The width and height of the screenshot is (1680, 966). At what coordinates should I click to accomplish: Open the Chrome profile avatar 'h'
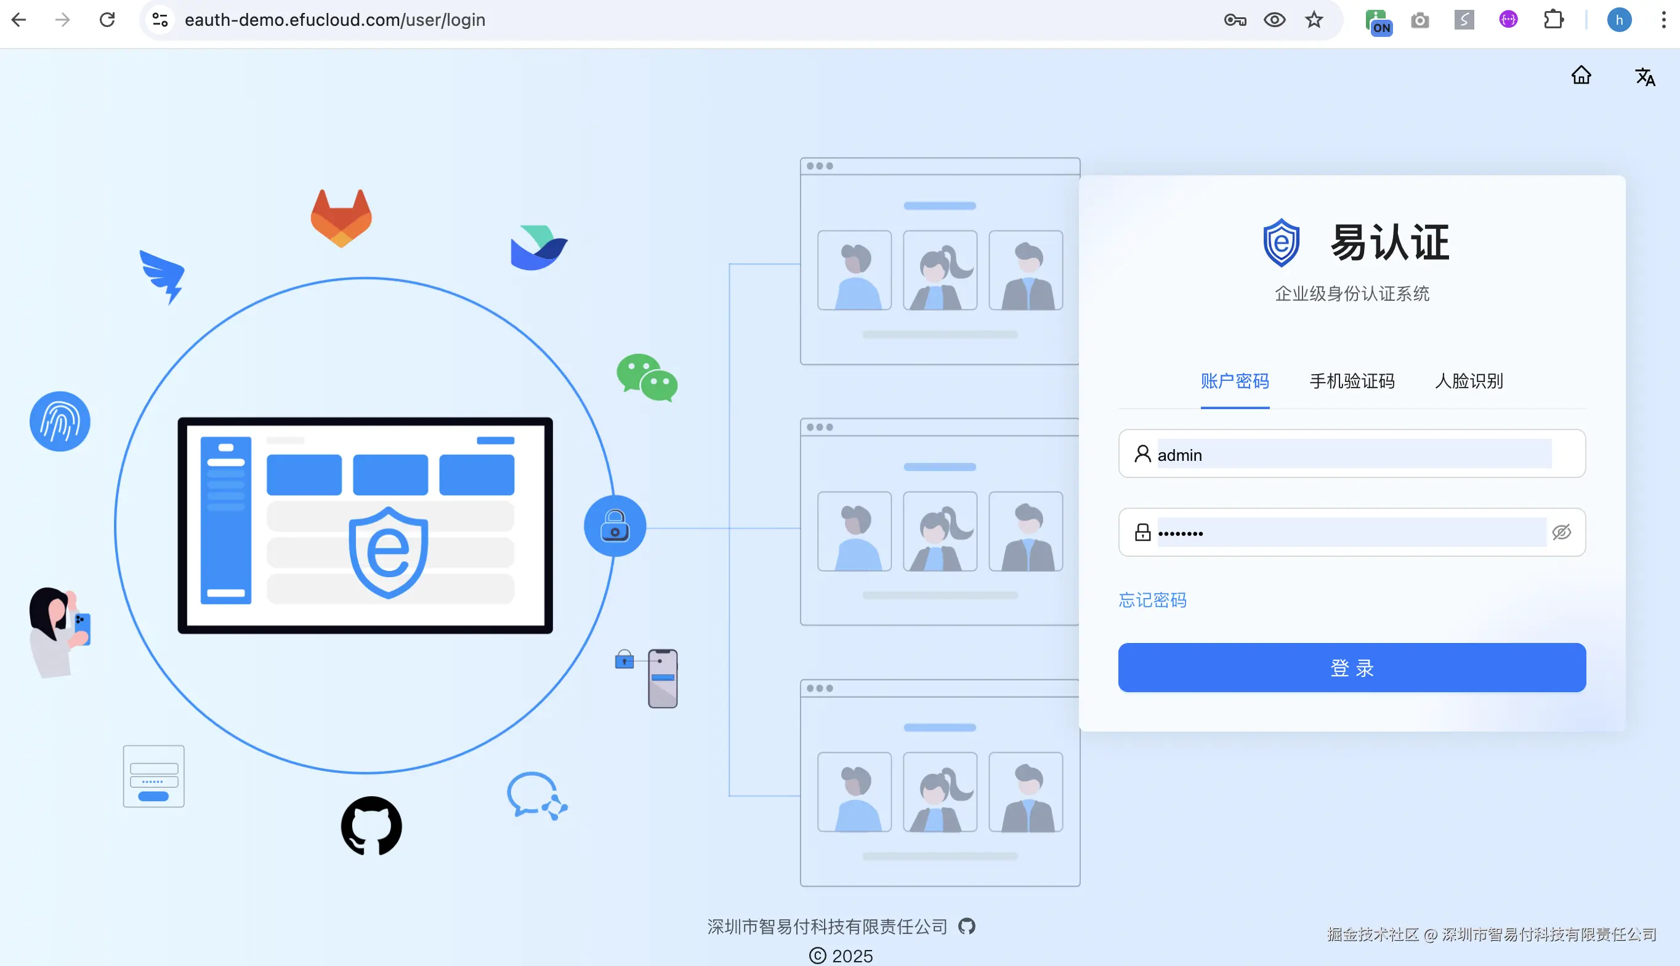coord(1619,20)
